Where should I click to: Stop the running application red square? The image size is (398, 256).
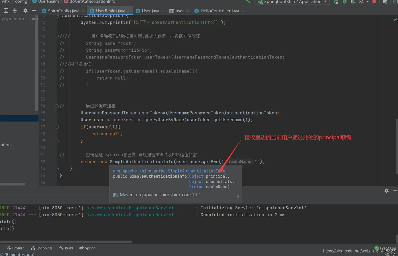374,2
